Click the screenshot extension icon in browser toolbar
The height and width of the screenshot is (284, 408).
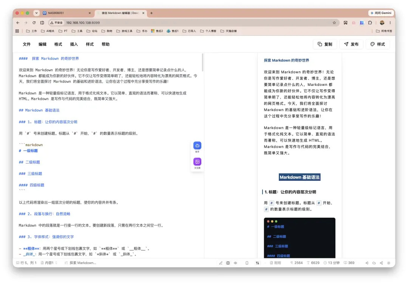click(346, 23)
